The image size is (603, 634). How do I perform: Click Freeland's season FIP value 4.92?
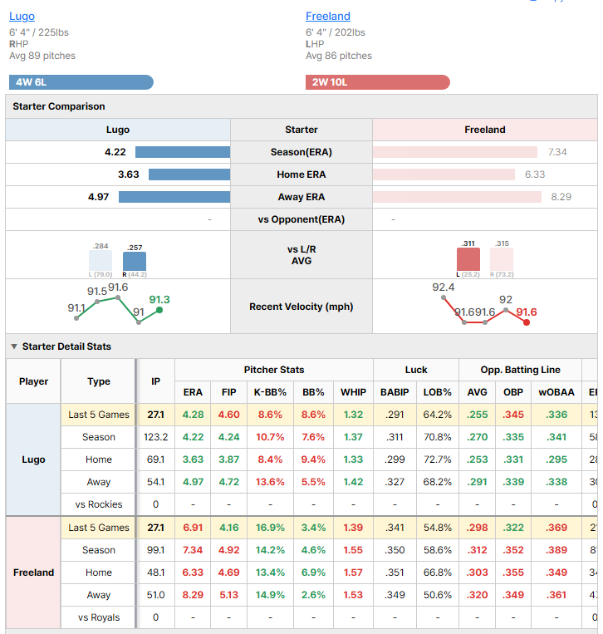pos(228,550)
